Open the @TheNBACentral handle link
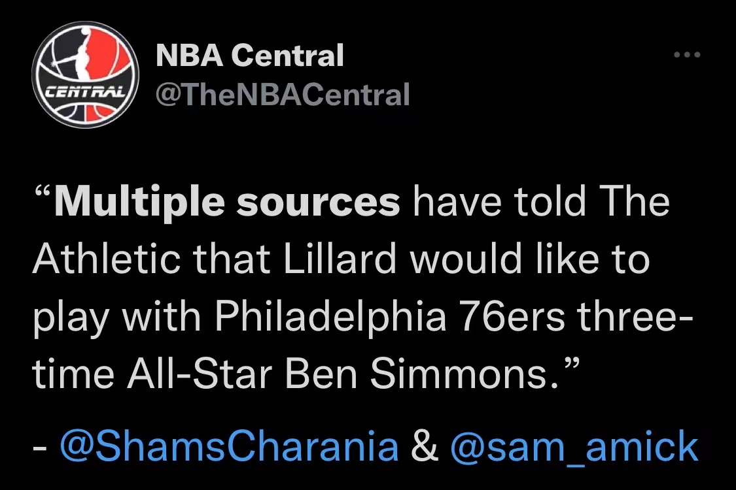The height and width of the screenshot is (490, 736). (283, 95)
